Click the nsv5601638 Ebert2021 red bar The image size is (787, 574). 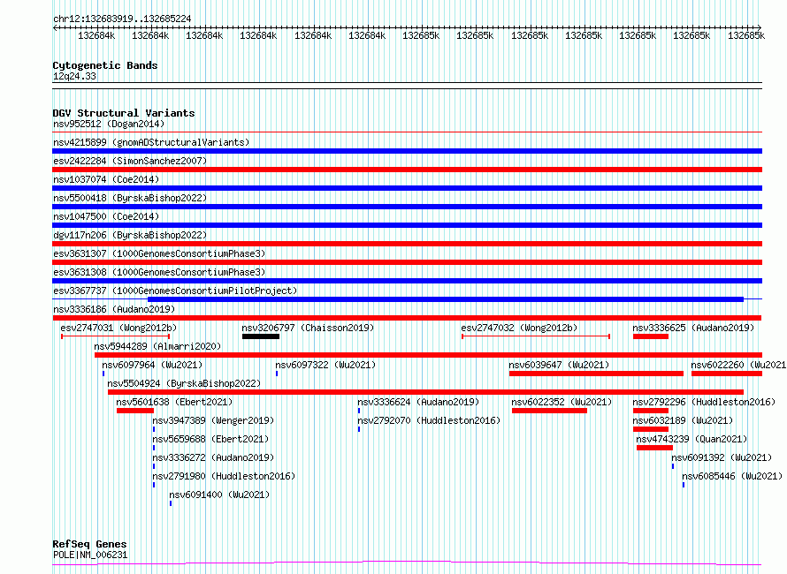click(x=135, y=411)
